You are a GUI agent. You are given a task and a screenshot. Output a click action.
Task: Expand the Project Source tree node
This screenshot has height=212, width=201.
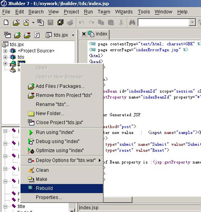[5, 51]
